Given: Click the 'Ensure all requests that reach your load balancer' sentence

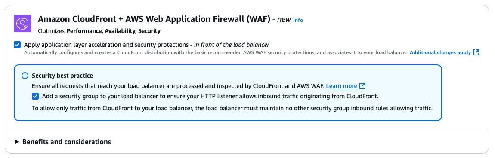Looking at the screenshot, I should (x=178, y=86).
